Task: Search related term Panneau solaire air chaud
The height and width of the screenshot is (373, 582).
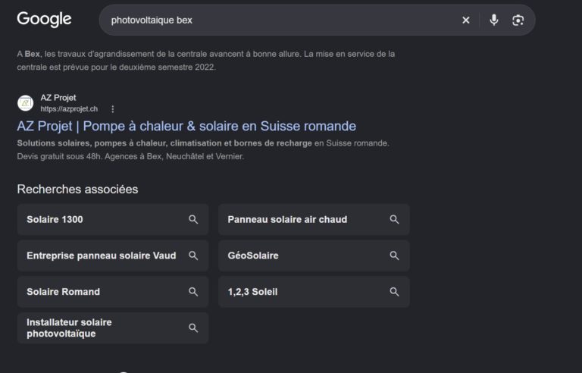Action: click(314, 219)
